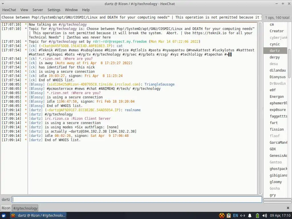Select user exp0sure in the user list

coord(275,110)
